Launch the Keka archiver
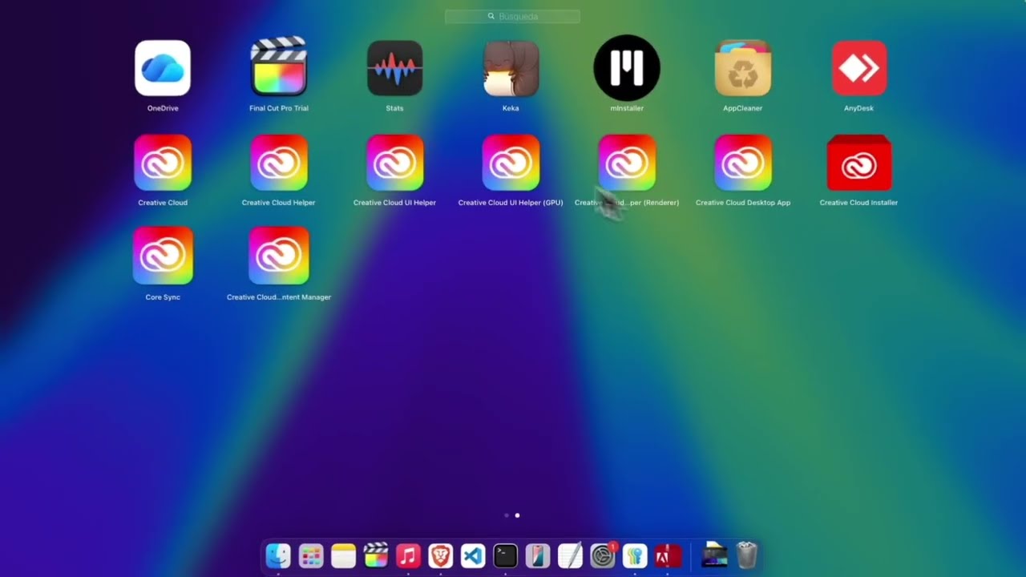The width and height of the screenshot is (1026, 577). [511, 68]
